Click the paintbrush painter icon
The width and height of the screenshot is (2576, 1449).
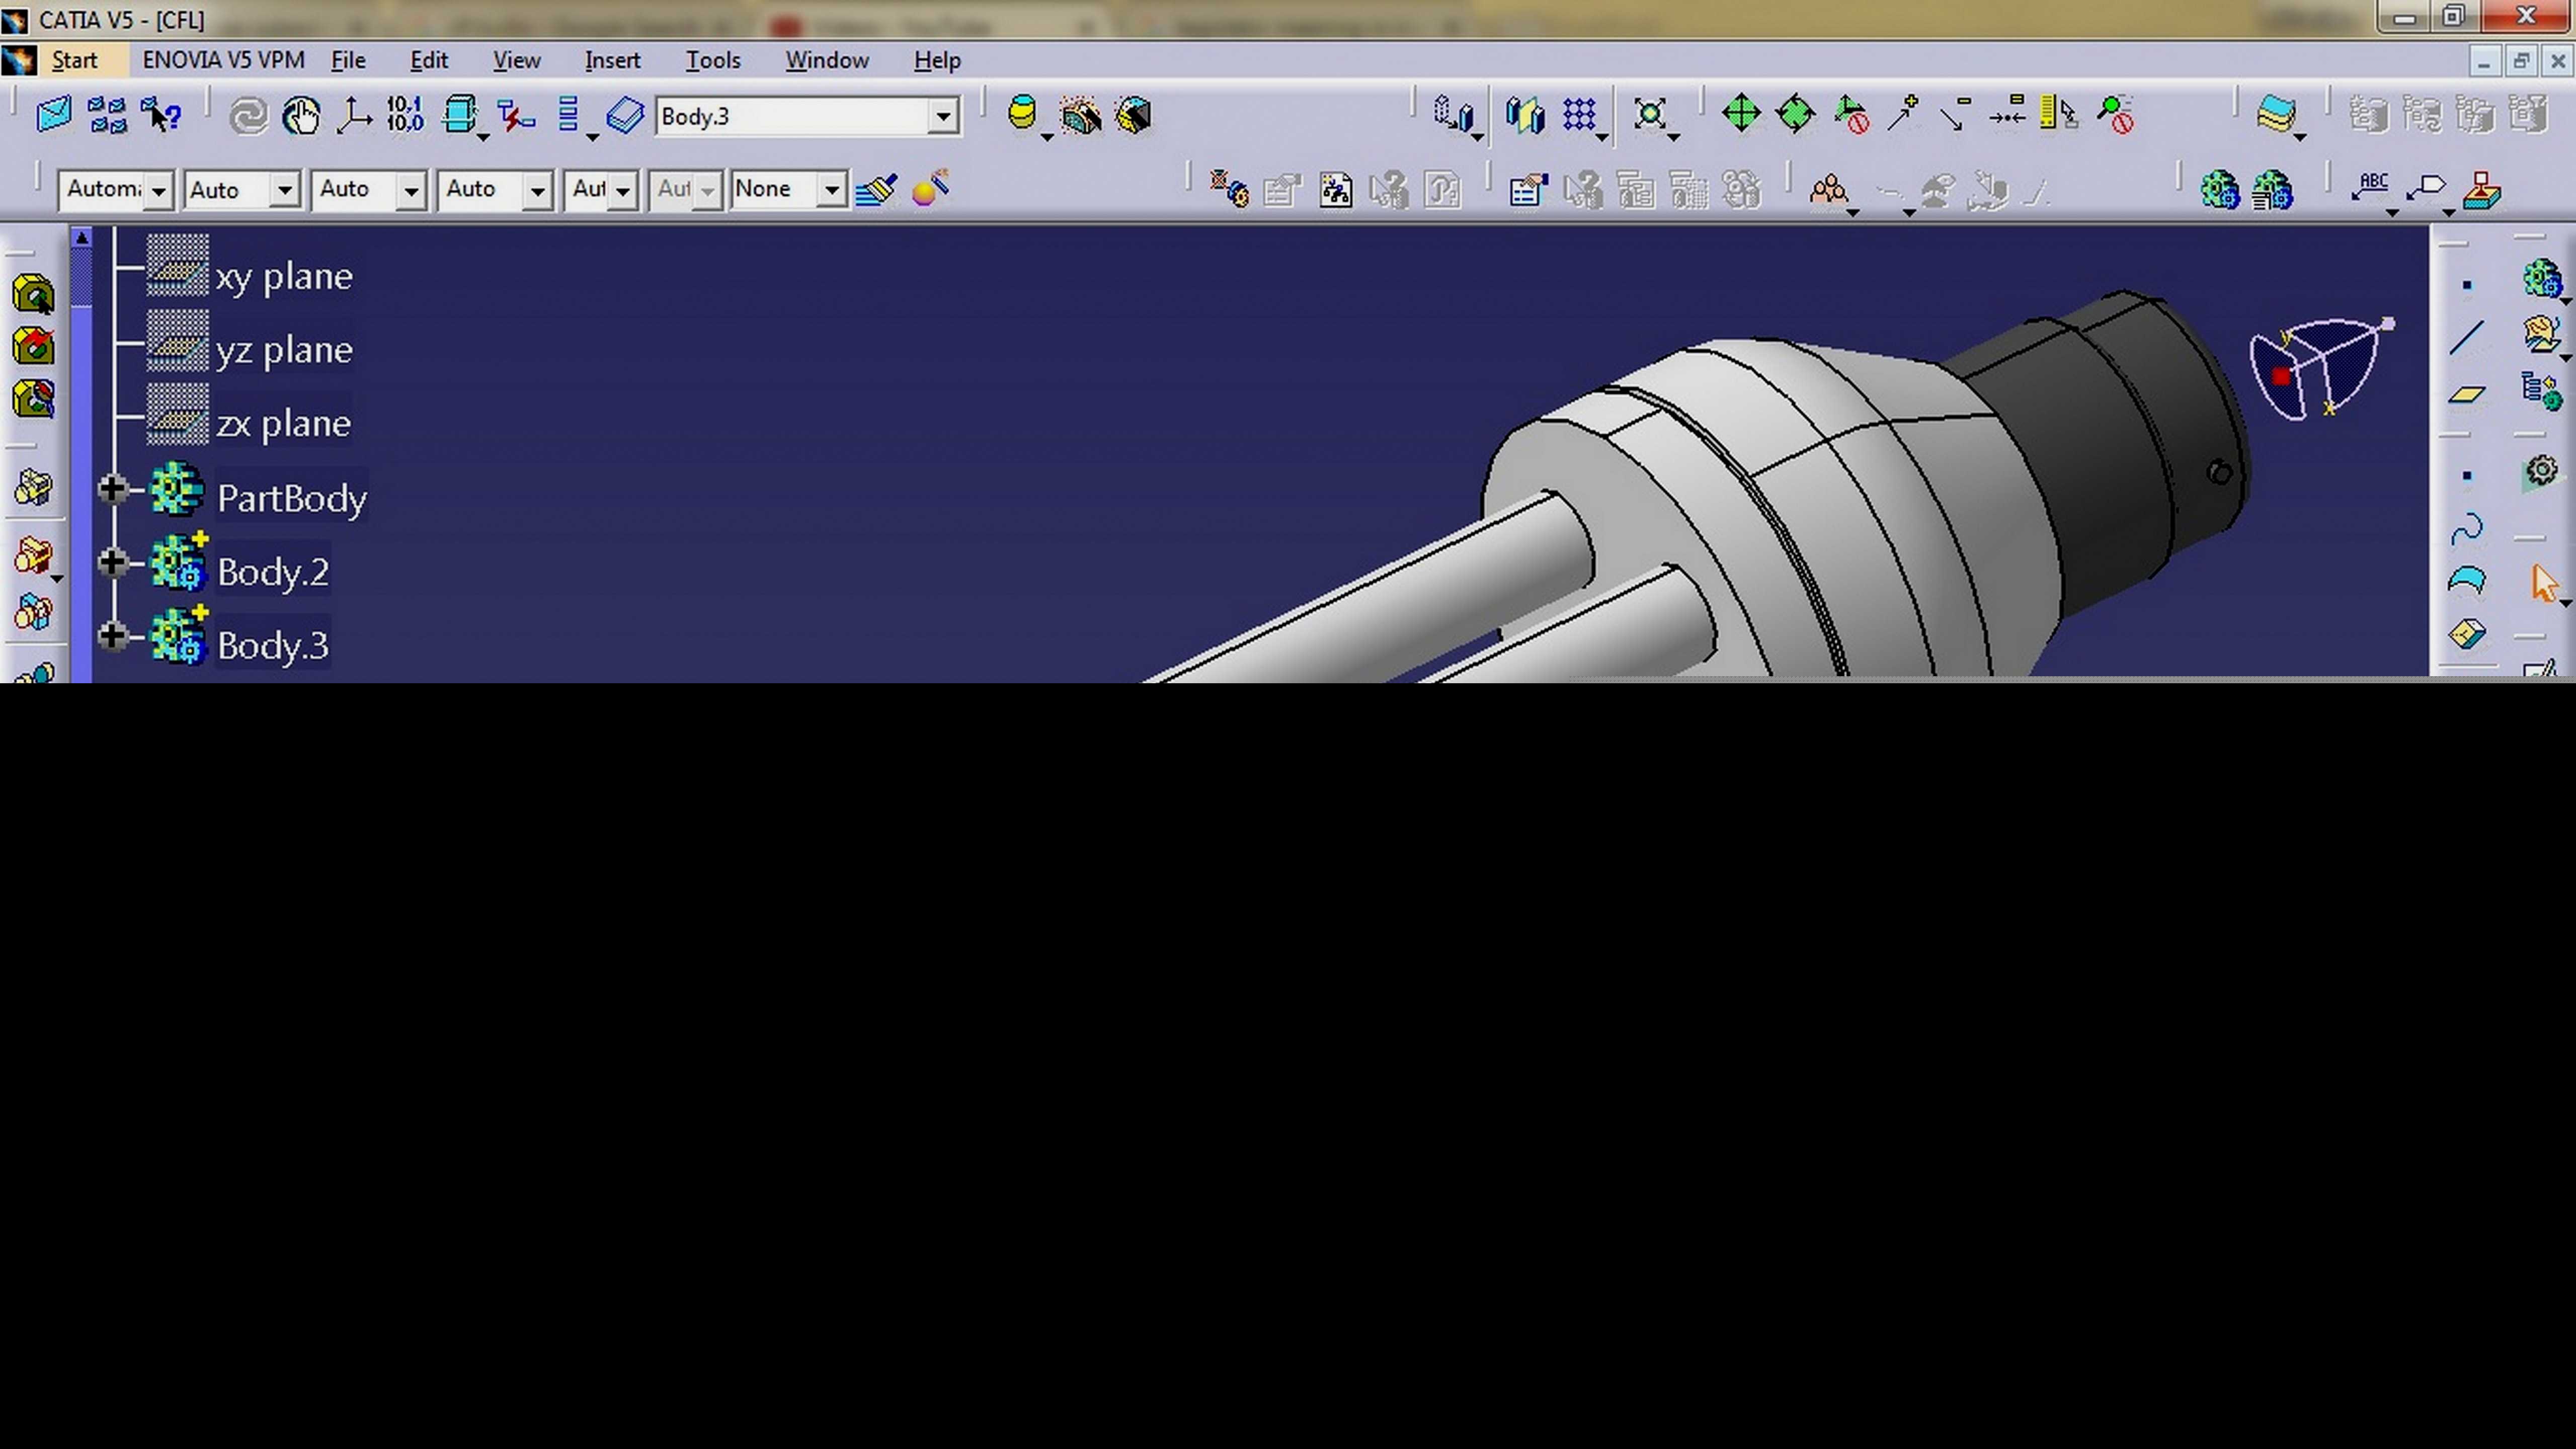tap(877, 189)
